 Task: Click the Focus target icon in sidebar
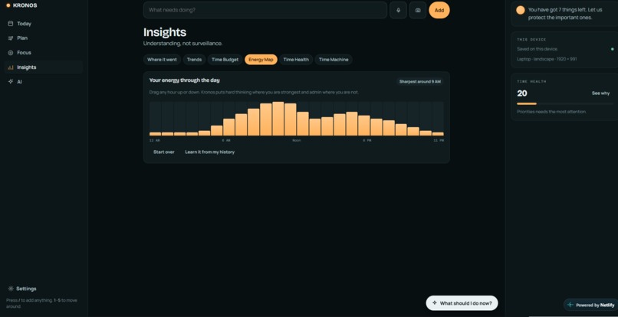coord(11,53)
